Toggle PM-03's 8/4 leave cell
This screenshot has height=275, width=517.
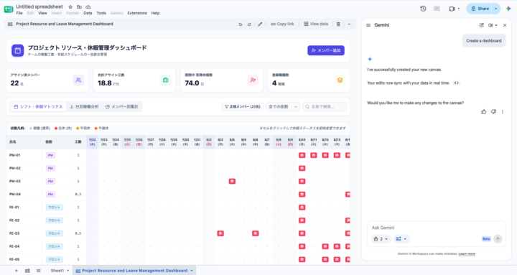coord(232,182)
